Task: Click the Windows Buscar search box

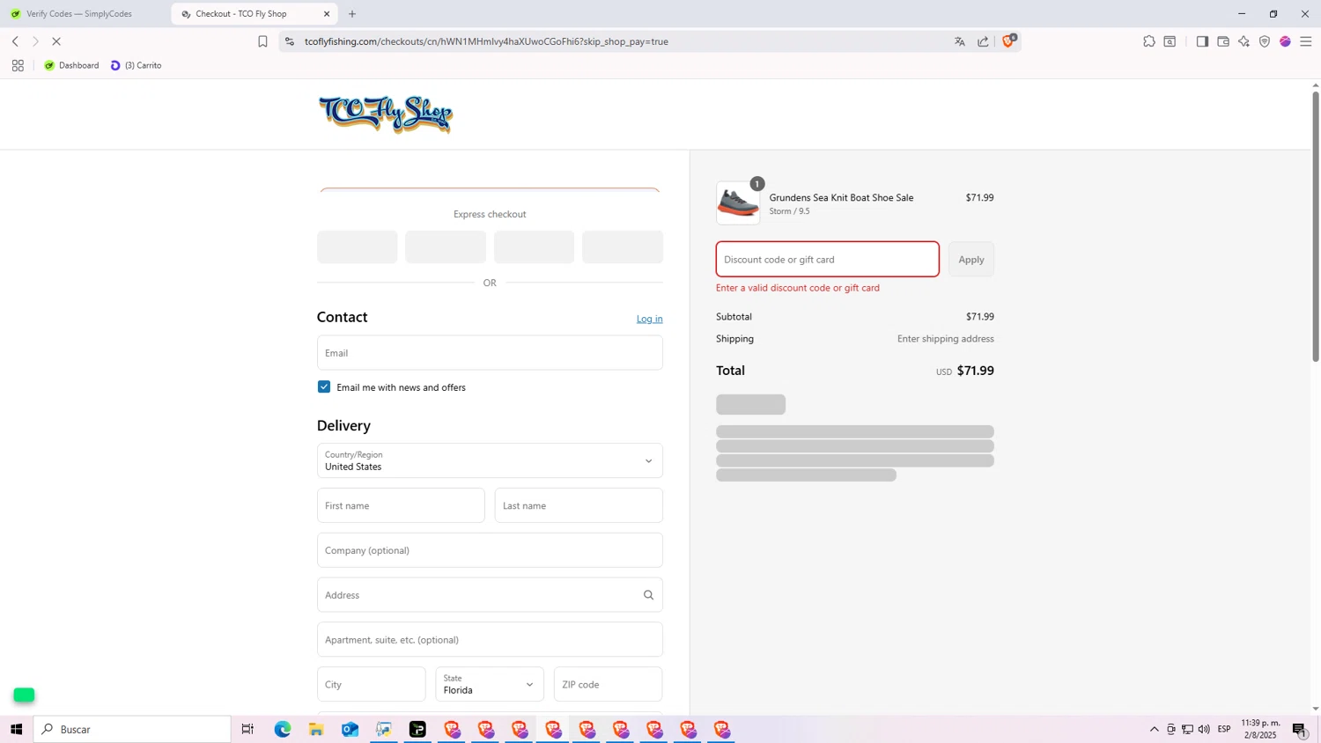Action: click(x=132, y=729)
